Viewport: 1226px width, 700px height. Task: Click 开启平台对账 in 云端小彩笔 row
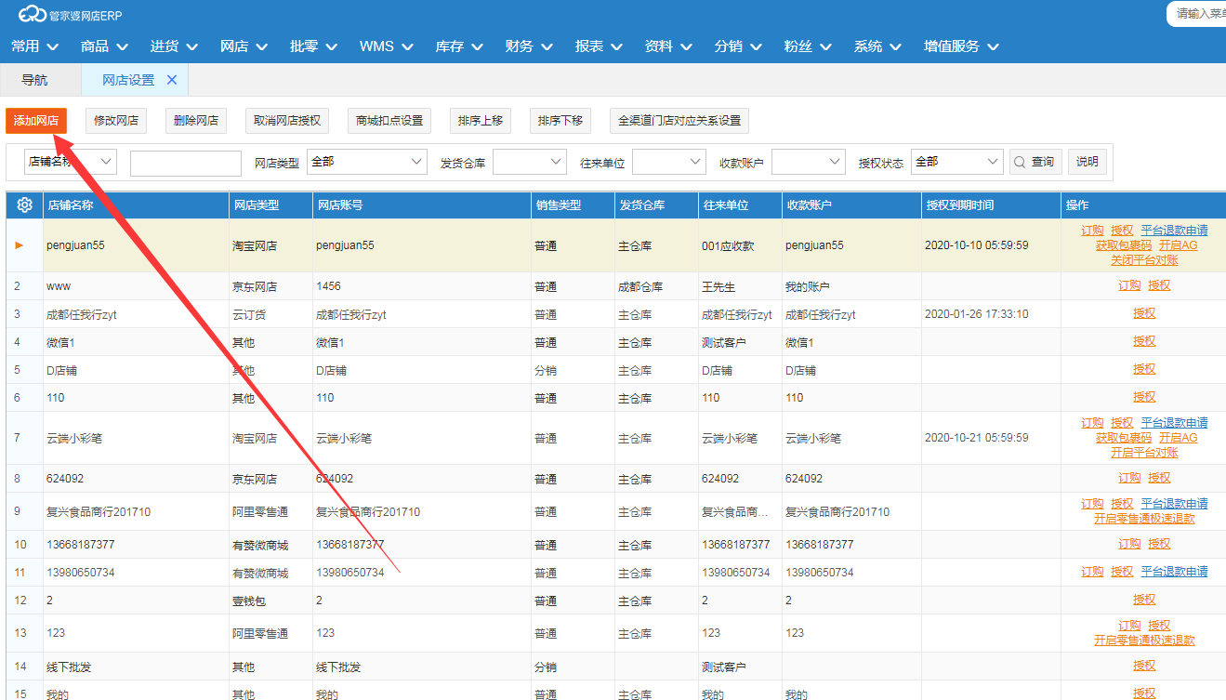point(1144,453)
